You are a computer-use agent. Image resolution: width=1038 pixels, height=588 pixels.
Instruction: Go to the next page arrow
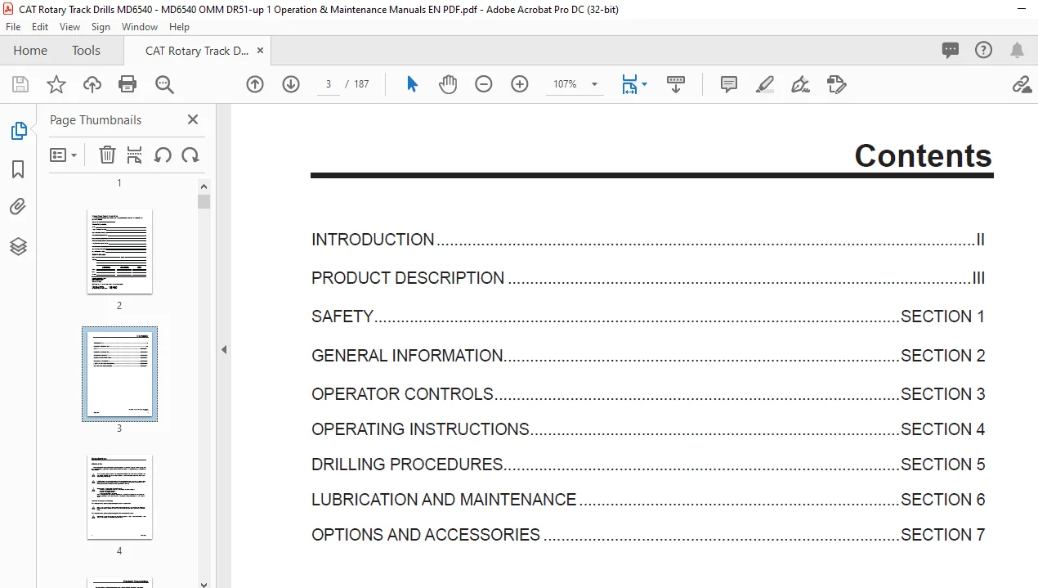tap(291, 84)
